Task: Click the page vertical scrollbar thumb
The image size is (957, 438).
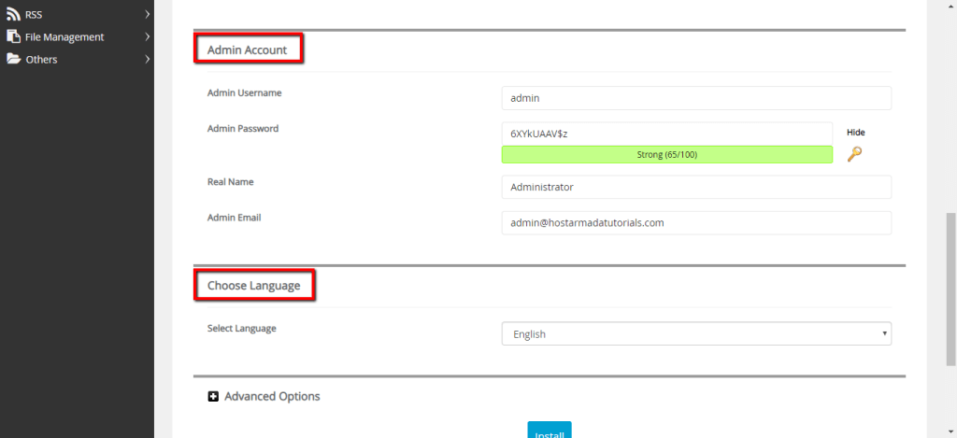Action: point(950,290)
